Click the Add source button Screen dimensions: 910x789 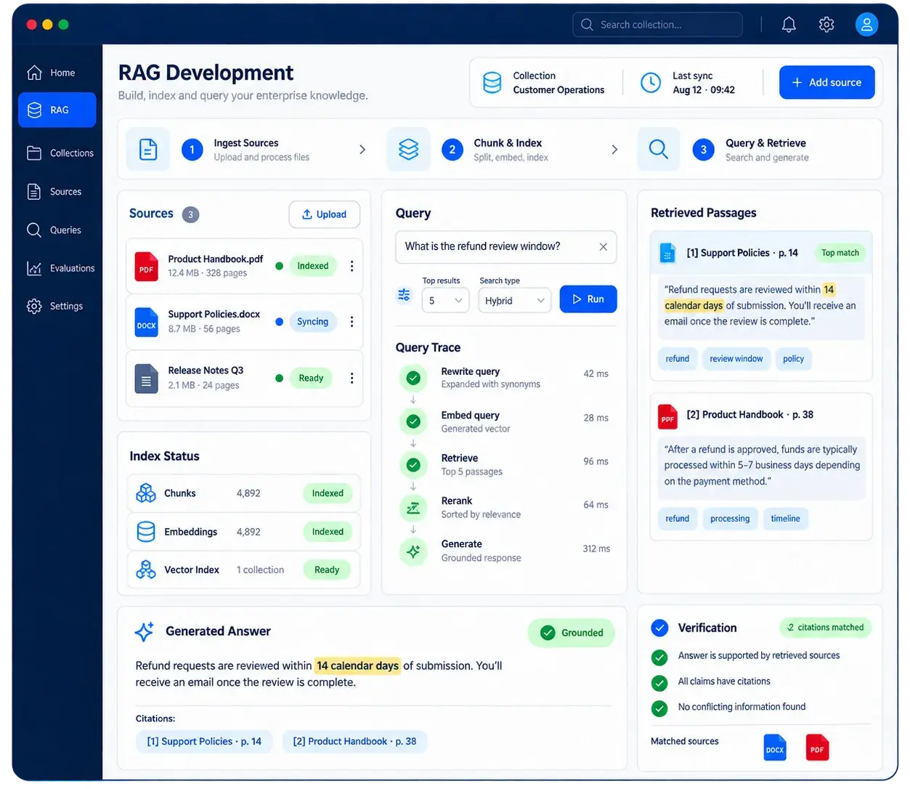point(826,83)
